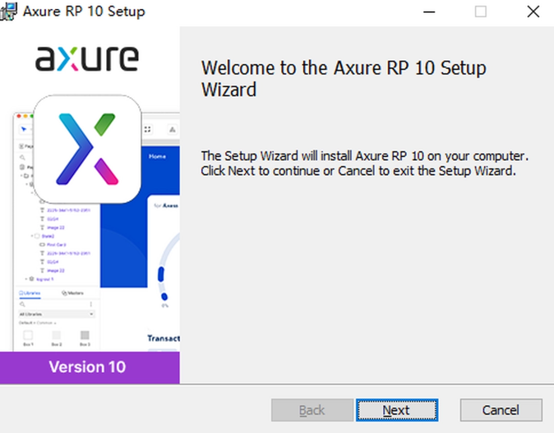Select the Box 3 widget thumbnail
This screenshot has height=433, width=554.
coord(85,335)
